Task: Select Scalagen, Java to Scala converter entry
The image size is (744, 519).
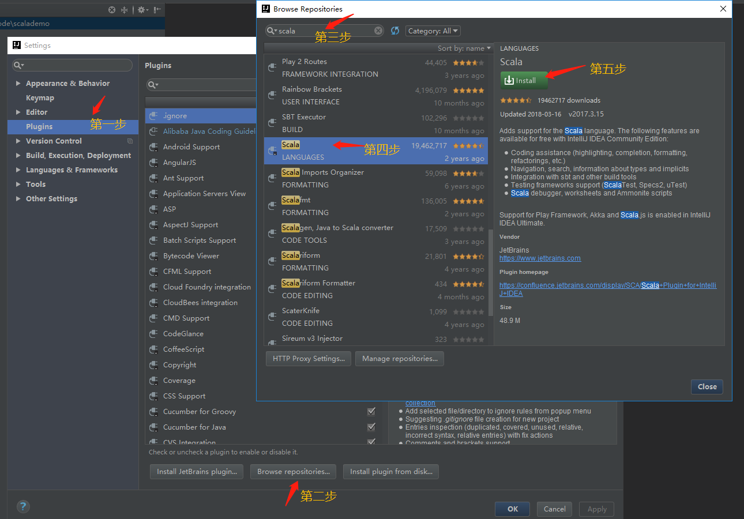Action: click(376, 234)
